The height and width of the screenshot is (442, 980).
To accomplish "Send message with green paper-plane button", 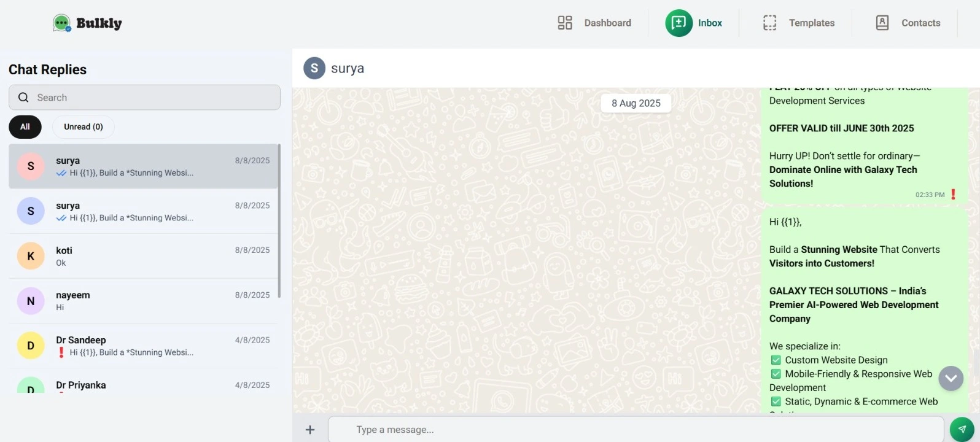I will (x=962, y=430).
